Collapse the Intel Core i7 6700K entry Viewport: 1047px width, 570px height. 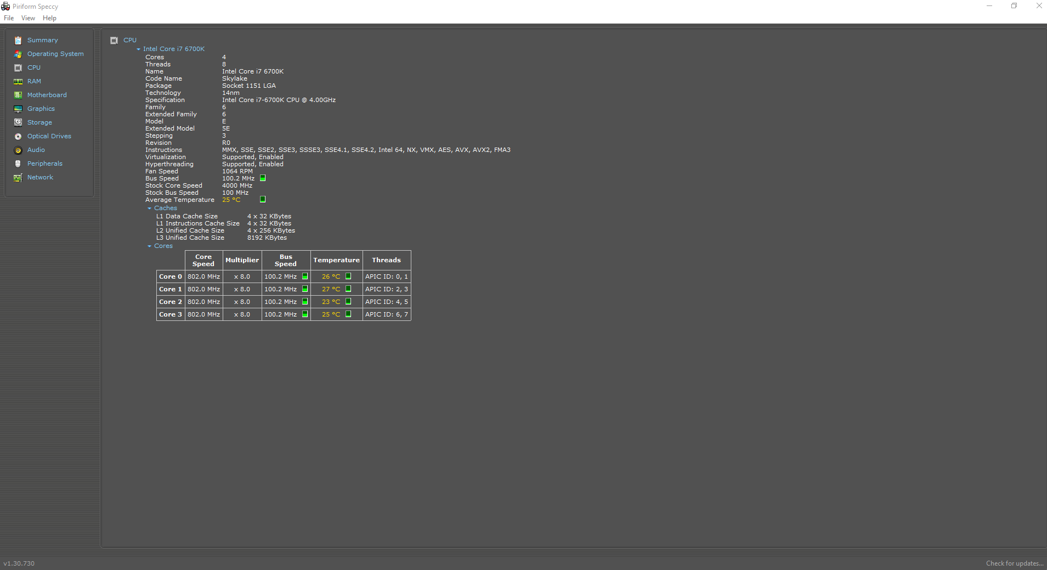[x=139, y=49]
